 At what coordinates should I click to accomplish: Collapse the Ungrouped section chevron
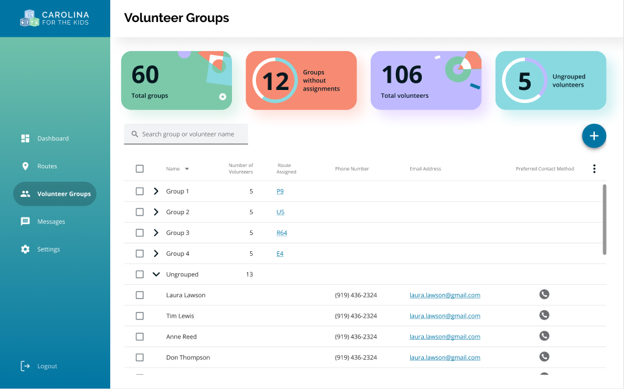(156, 274)
